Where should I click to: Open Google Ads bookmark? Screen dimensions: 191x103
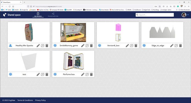(x=24, y=10)
